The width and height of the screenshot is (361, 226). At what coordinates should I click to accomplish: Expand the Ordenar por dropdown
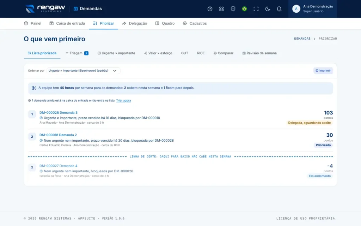[83, 71]
